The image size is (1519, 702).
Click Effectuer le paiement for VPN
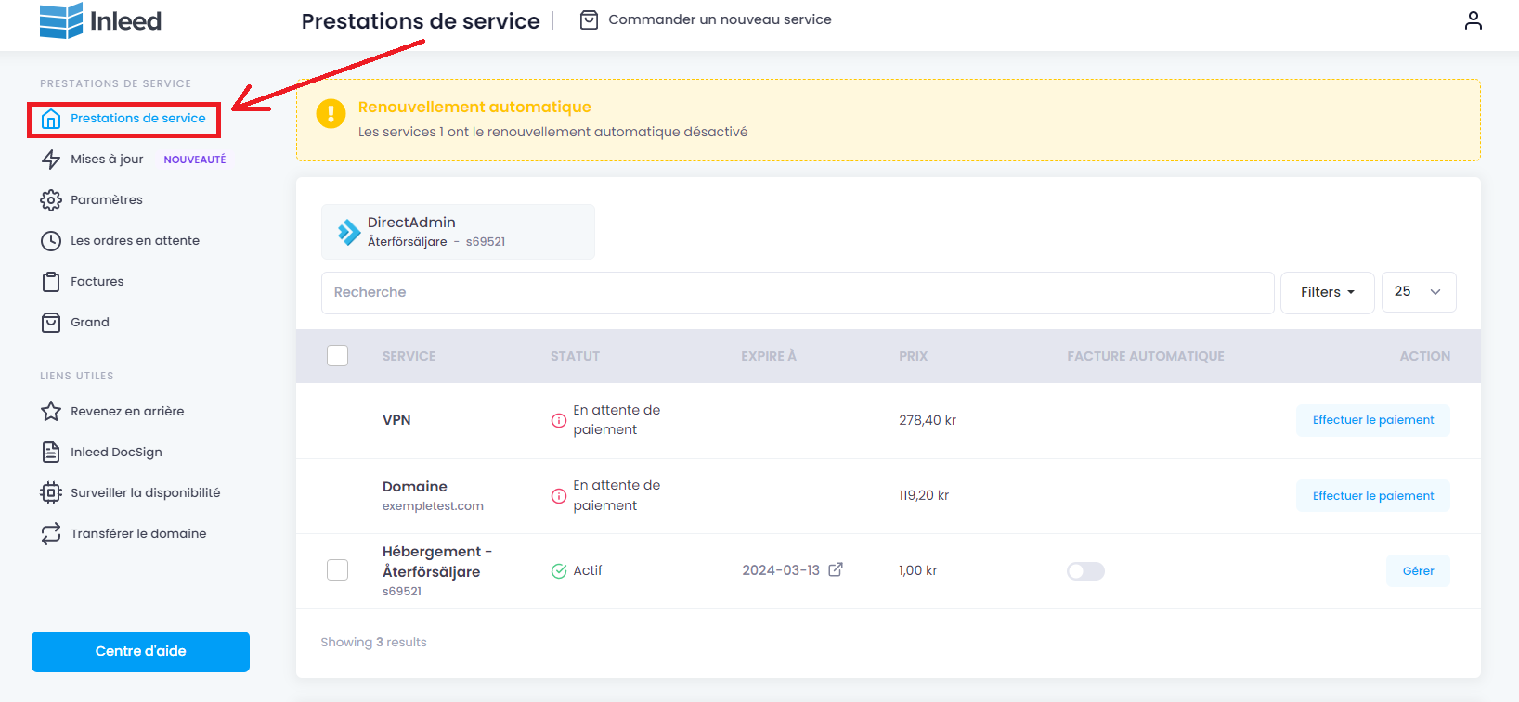[x=1373, y=420]
